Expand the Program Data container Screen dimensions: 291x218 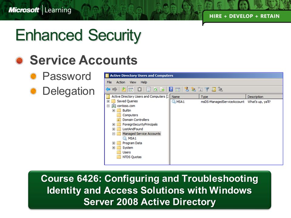click(114, 143)
